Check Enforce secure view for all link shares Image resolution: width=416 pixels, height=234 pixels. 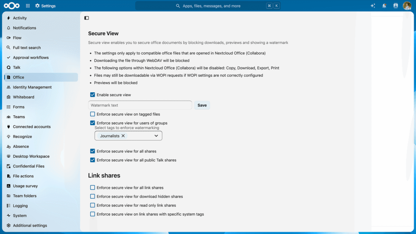coord(92,188)
